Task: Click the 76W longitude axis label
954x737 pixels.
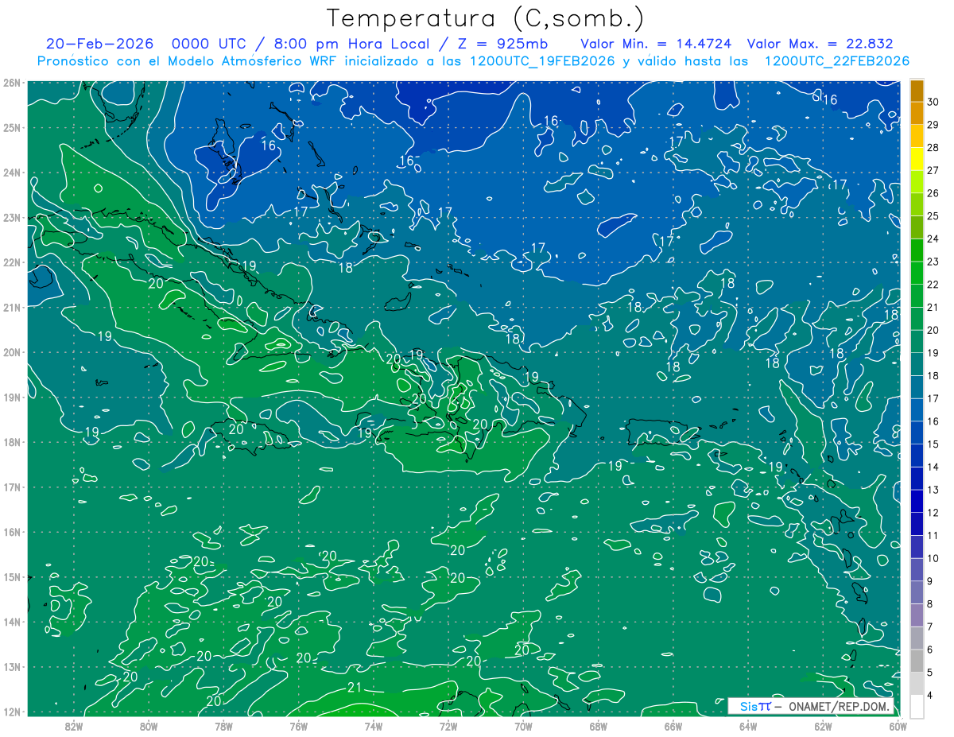Action: 298,725
